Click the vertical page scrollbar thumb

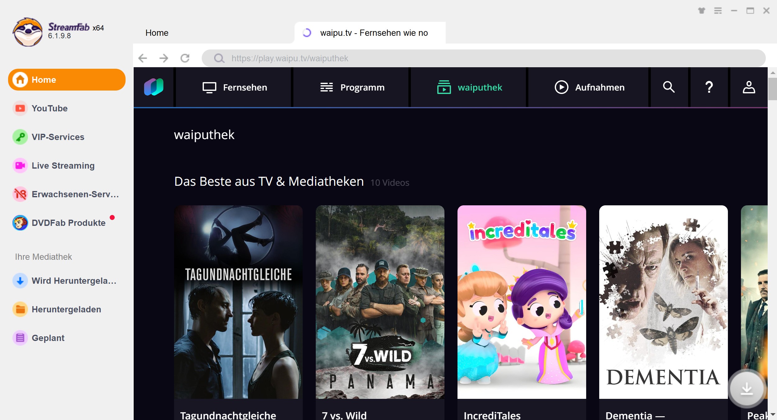pos(772,89)
